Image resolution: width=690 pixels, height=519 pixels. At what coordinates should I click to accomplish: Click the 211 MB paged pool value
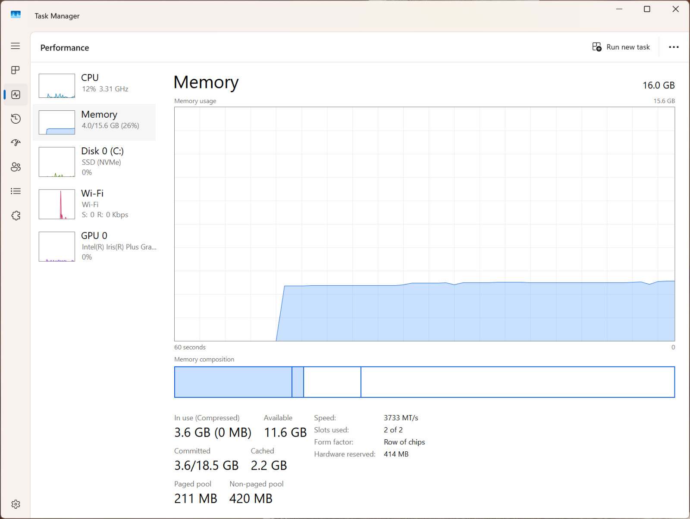point(196,499)
